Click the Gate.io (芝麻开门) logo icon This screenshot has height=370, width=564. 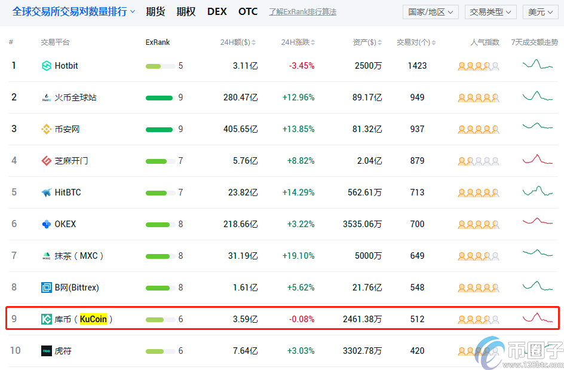pos(47,161)
